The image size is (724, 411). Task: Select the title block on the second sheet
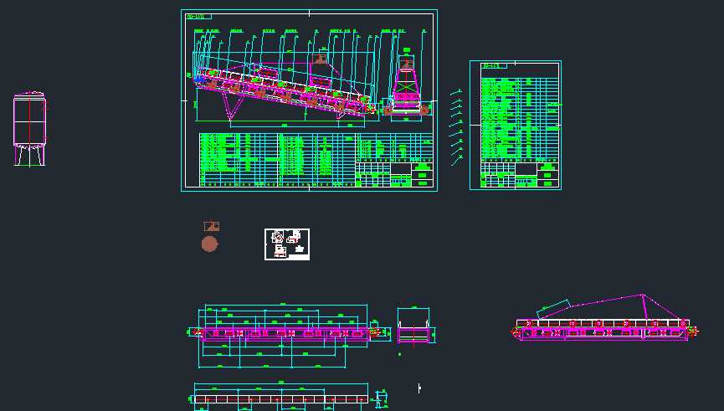[520, 175]
